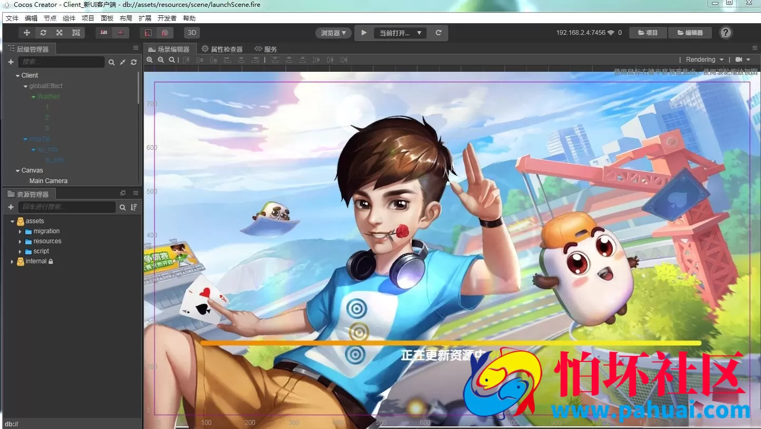Open the 编辑 menu
761x429 pixels.
click(x=31, y=18)
